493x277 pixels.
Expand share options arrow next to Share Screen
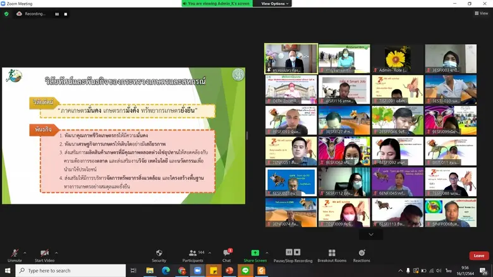click(x=268, y=252)
